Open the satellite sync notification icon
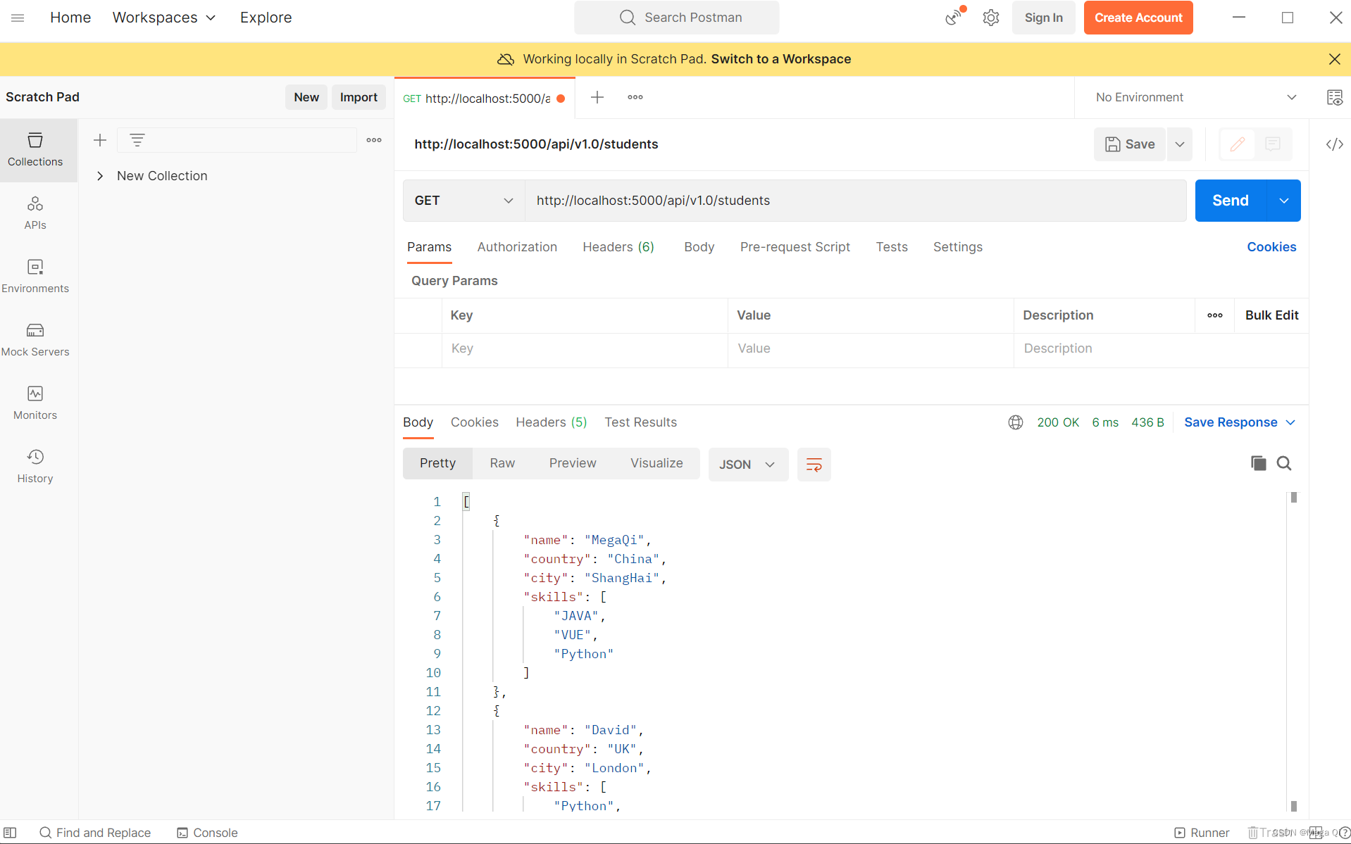The image size is (1351, 844). pos(954,18)
